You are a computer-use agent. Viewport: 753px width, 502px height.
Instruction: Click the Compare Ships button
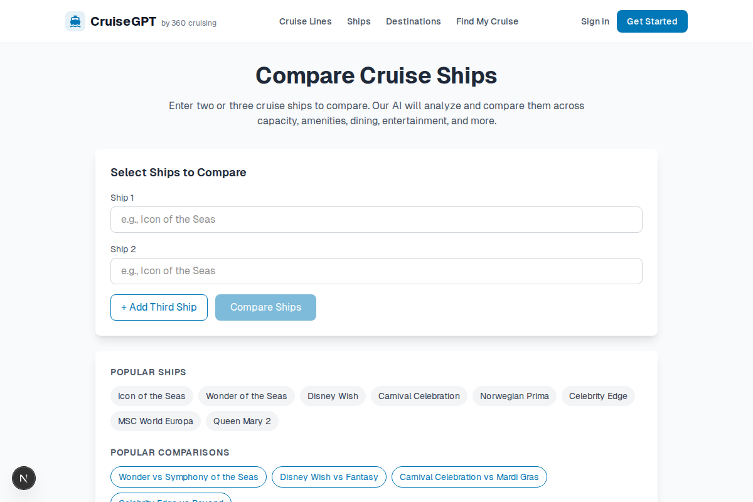[265, 307]
